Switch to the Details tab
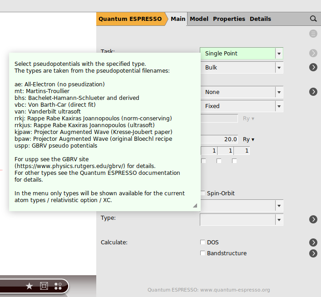321x297 pixels. coord(260,19)
